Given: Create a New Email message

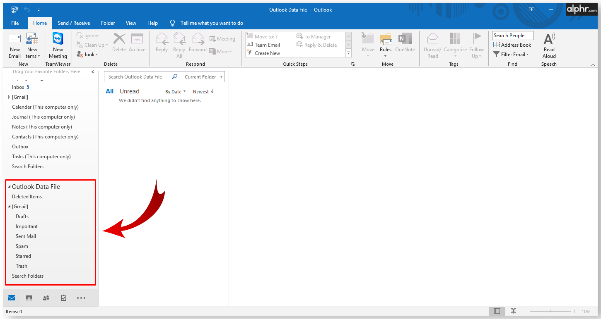Looking at the screenshot, I should (15, 46).
